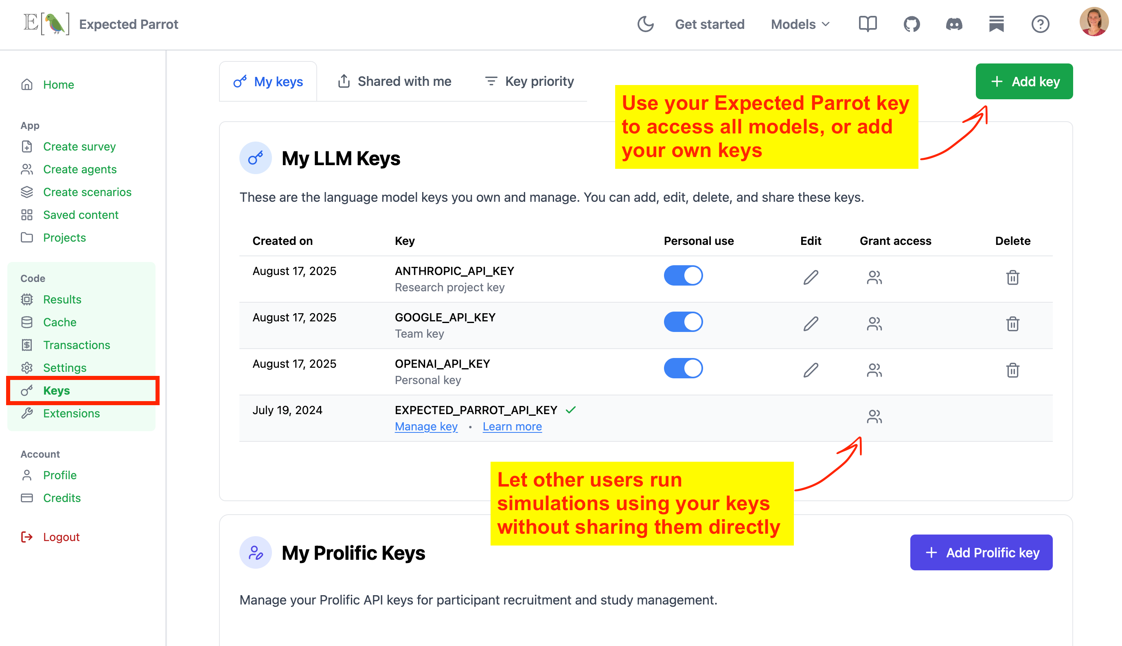The image size is (1122, 646).
Task: Toggle personal use for GOOGLE_API_KEY
Action: click(x=683, y=322)
